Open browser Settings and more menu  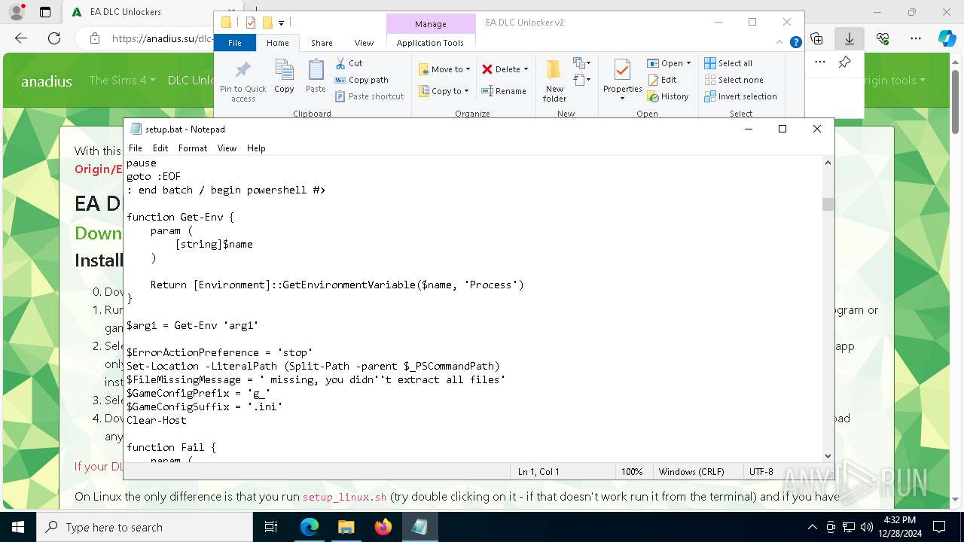click(x=916, y=38)
